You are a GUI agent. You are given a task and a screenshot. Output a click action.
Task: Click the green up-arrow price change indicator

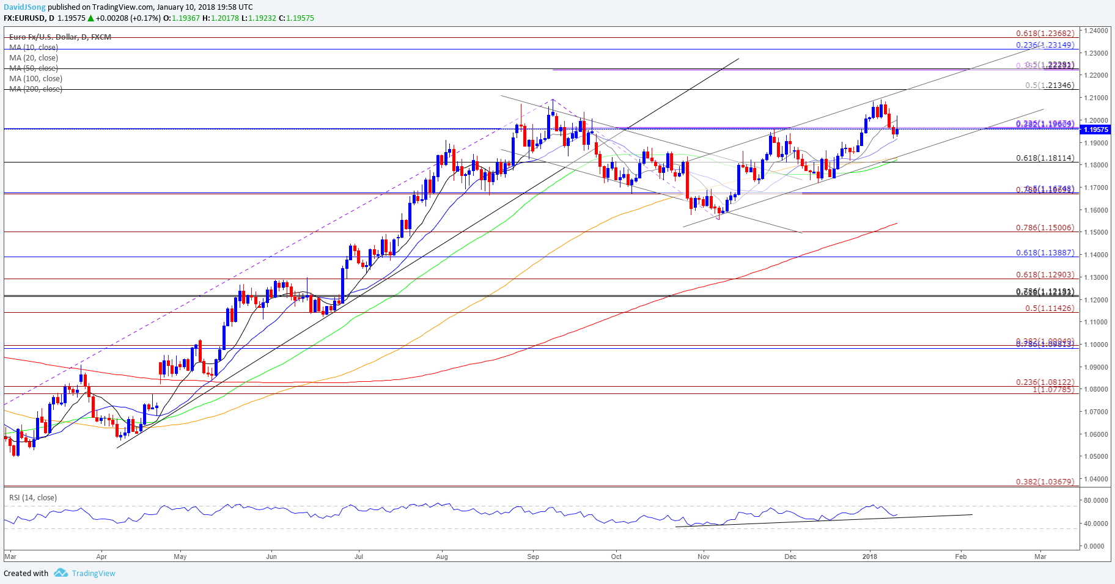tap(91, 18)
